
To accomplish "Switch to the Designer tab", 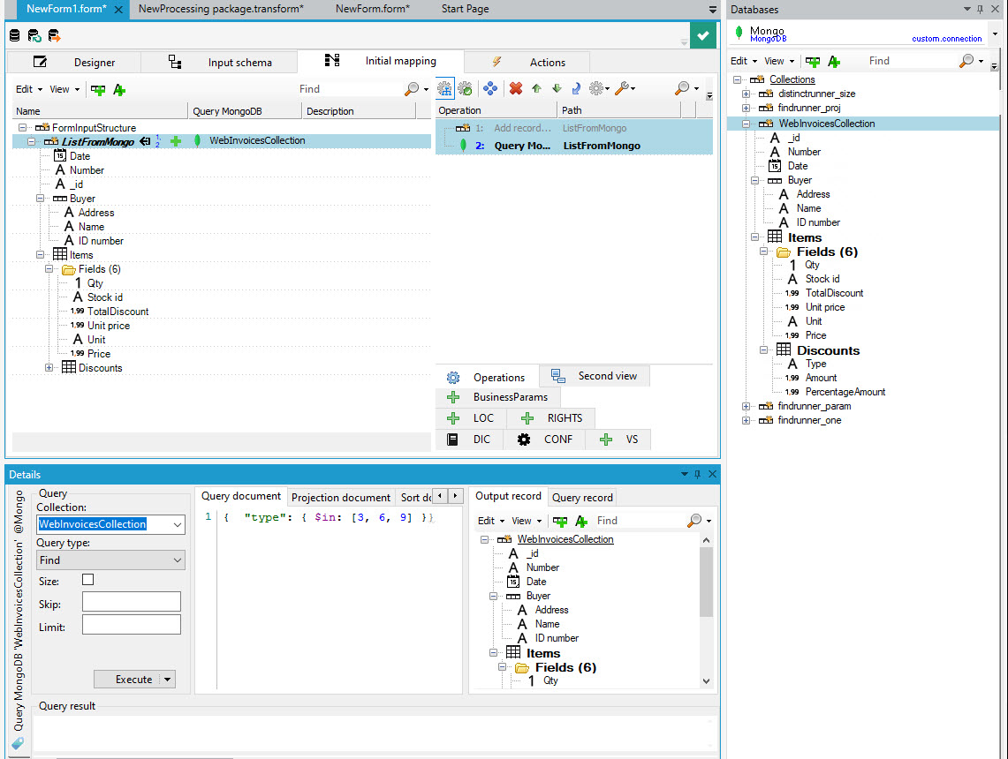I will pos(74,63).
